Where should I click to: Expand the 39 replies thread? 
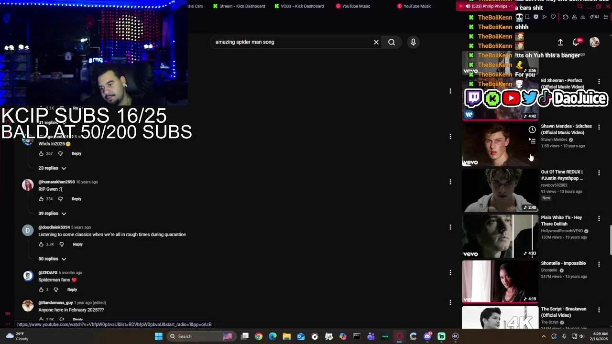(52, 214)
